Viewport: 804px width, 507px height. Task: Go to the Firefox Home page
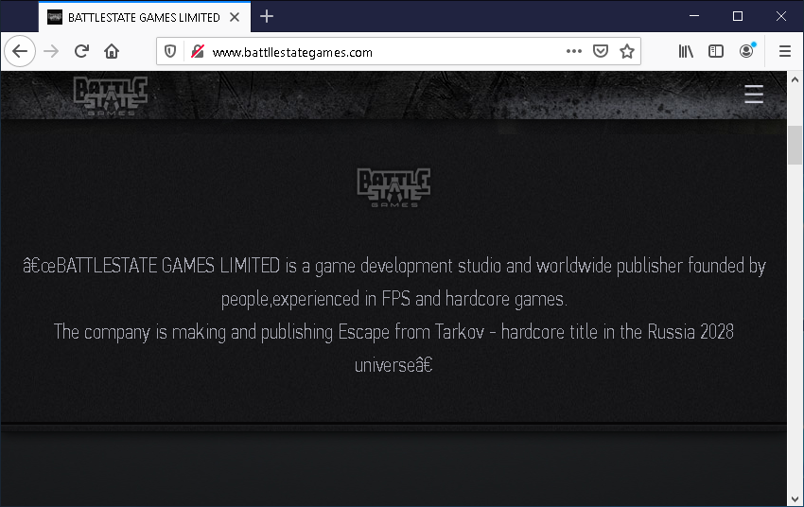tap(112, 52)
